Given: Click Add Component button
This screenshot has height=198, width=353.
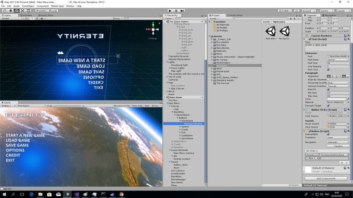Looking at the screenshot, I should pos(326,179).
